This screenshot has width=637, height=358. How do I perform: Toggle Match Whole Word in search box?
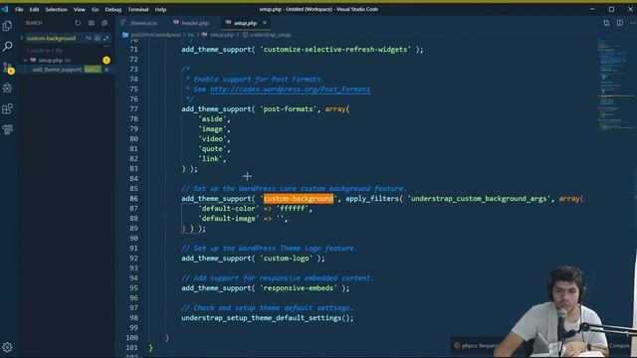point(98,38)
